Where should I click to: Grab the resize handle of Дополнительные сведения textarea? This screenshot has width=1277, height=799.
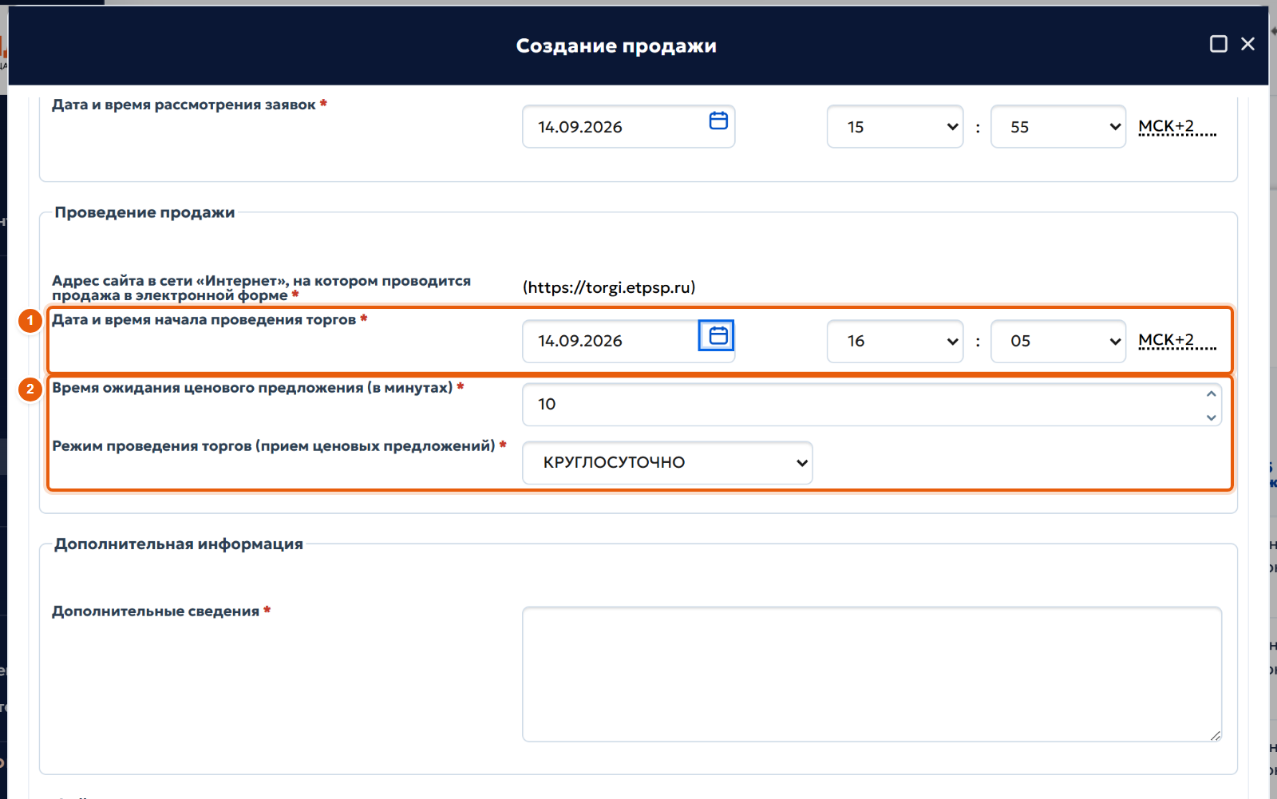1215,735
